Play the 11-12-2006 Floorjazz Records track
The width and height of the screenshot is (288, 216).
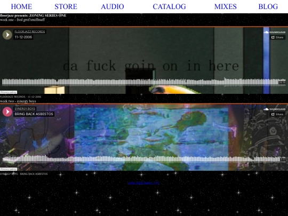pyautogui.click(x=7, y=35)
